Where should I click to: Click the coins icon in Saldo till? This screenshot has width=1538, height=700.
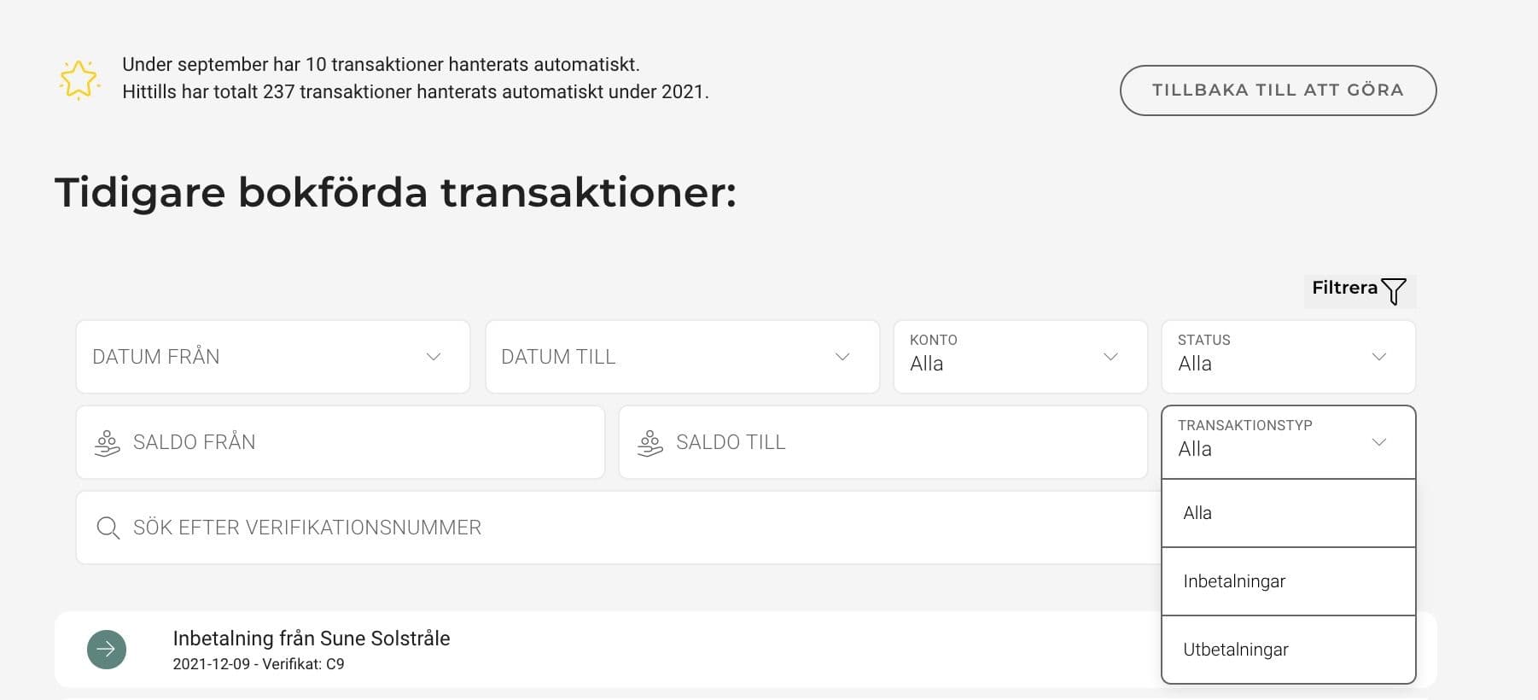(650, 443)
